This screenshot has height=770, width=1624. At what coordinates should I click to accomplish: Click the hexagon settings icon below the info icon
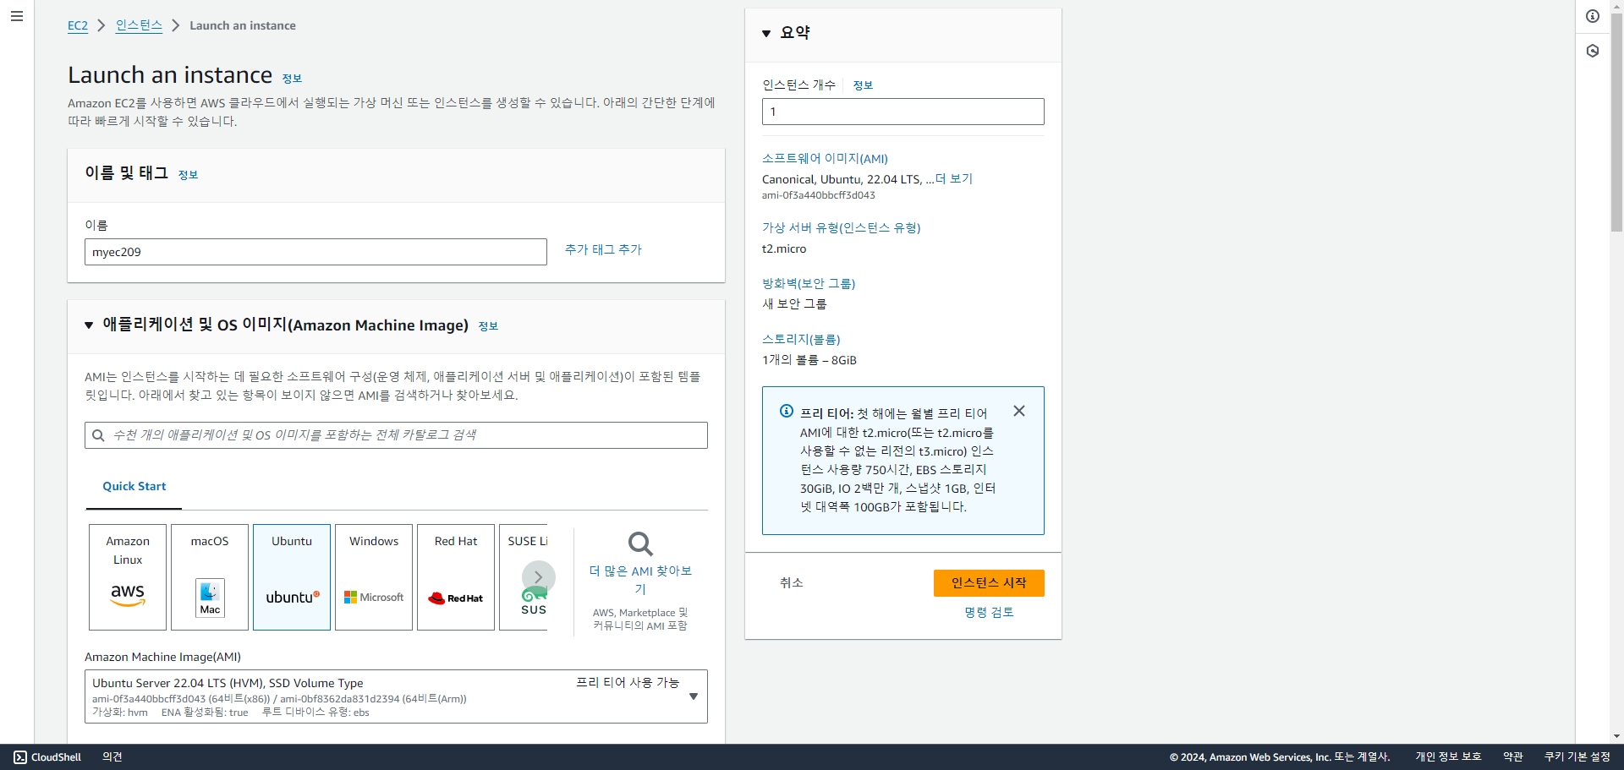coord(1593,51)
